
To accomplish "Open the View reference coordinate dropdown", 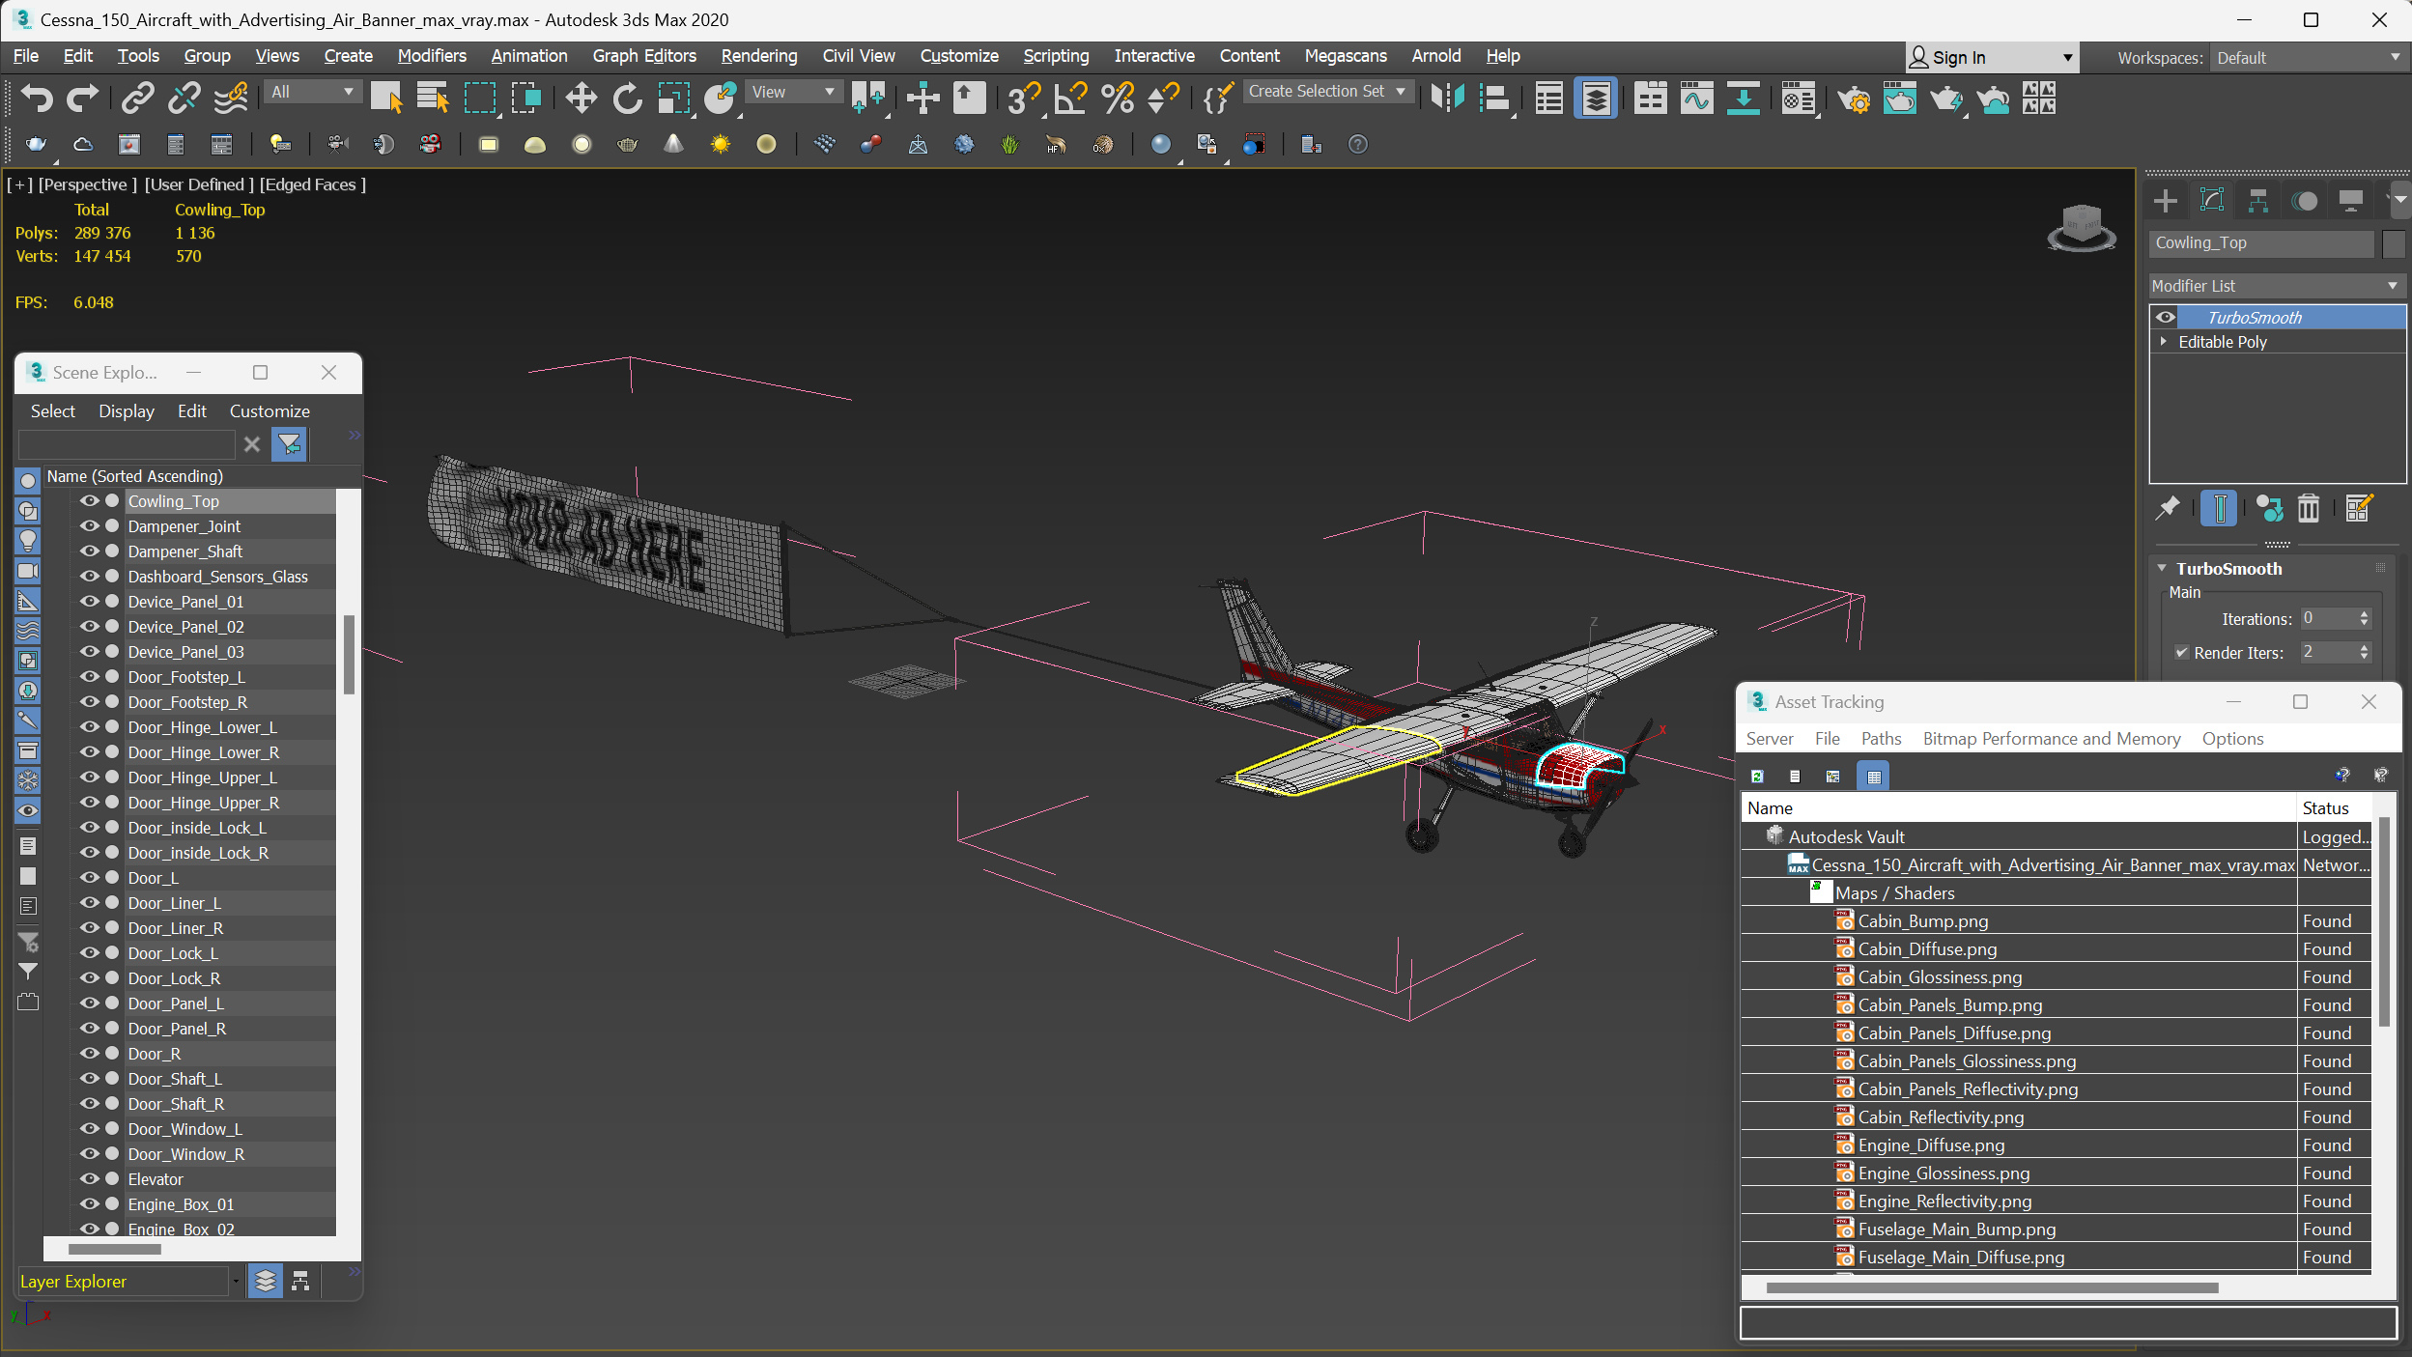I will coord(793,92).
